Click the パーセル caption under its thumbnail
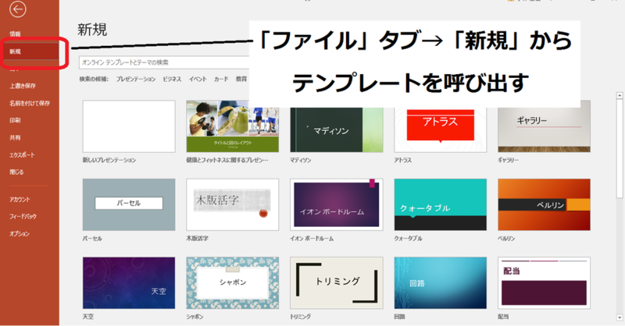The width and height of the screenshot is (625, 326). pyautogui.click(x=92, y=239)
